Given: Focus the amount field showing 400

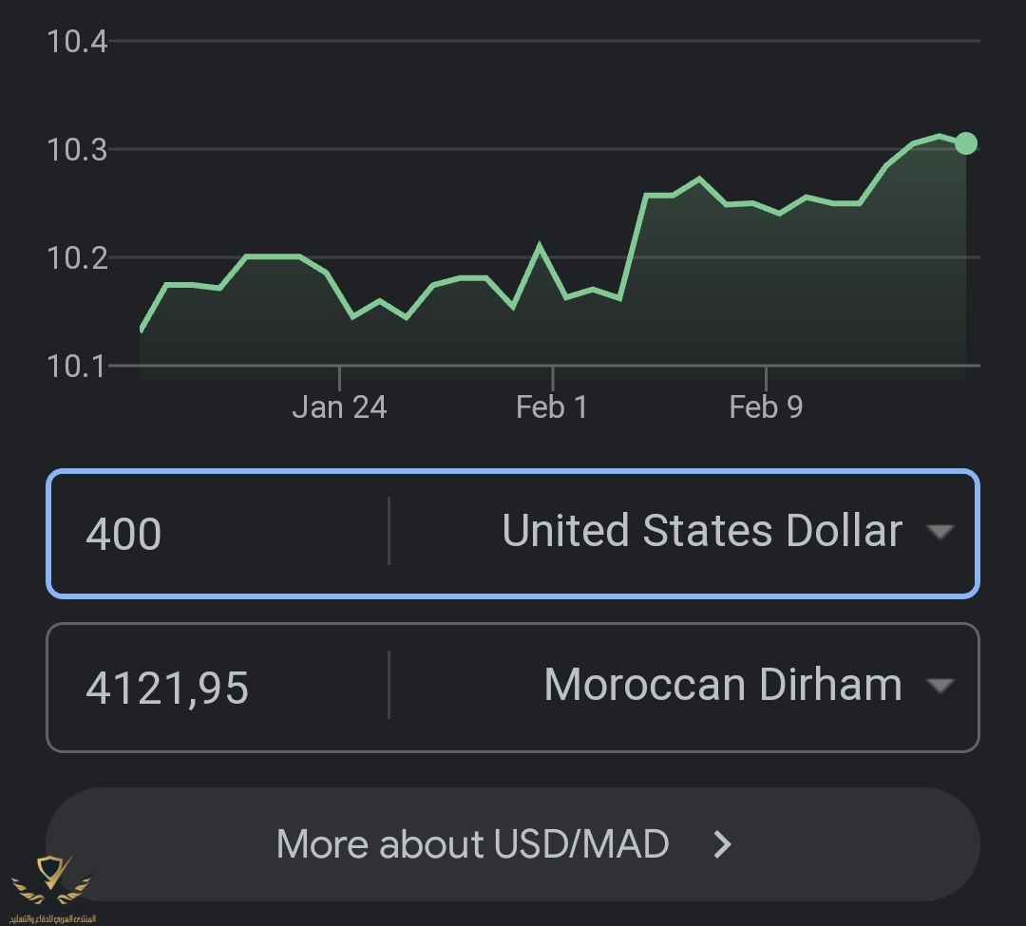Looking at the screenshot, I should (218, 534).
